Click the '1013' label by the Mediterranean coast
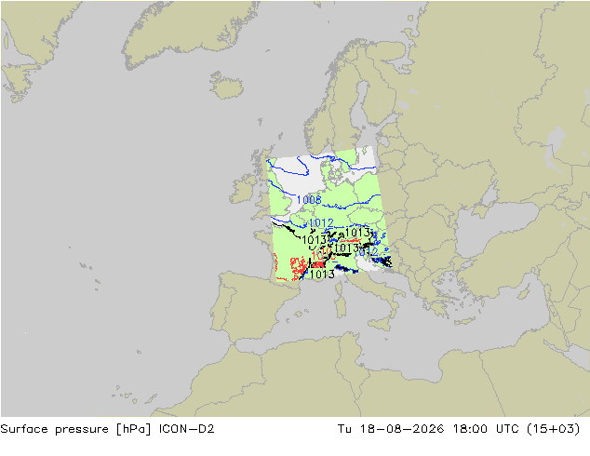The image size is (590, 456). point(322,275)
